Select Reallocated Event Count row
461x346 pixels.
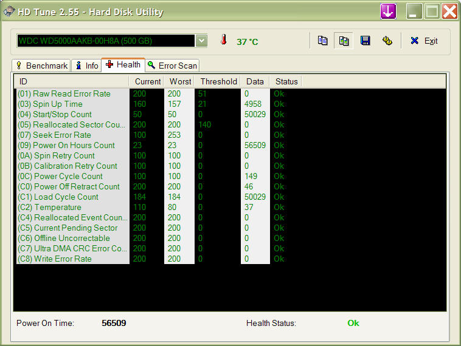tap(72, 217)
